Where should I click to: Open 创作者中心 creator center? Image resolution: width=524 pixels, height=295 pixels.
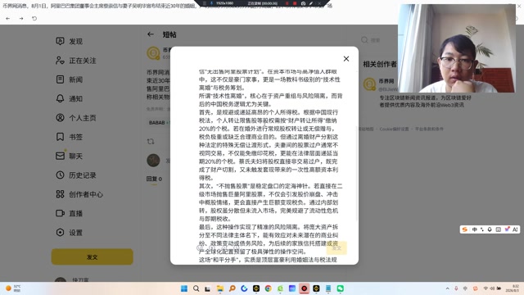[79, 194]
